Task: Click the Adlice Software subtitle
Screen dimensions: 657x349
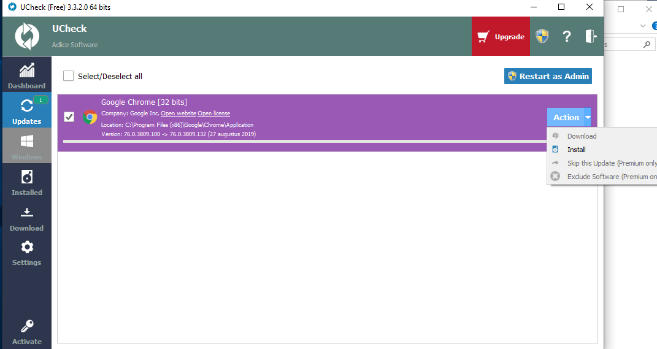Action: point(75,45)
